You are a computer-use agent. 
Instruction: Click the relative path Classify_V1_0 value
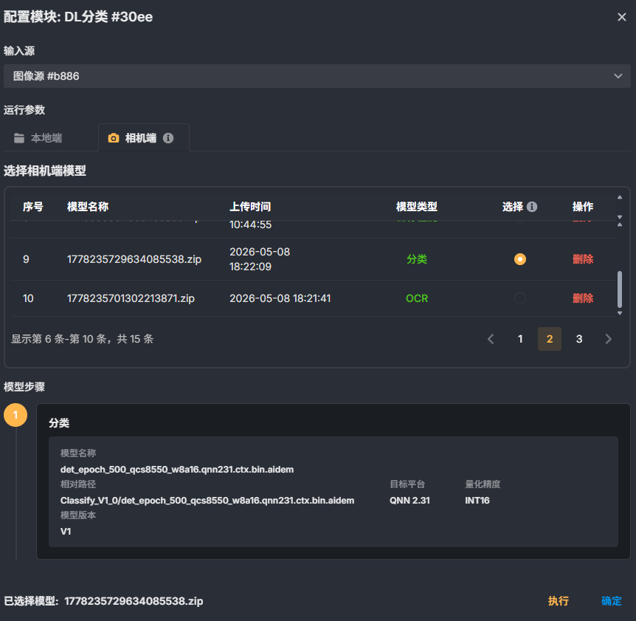click(207, 501)
